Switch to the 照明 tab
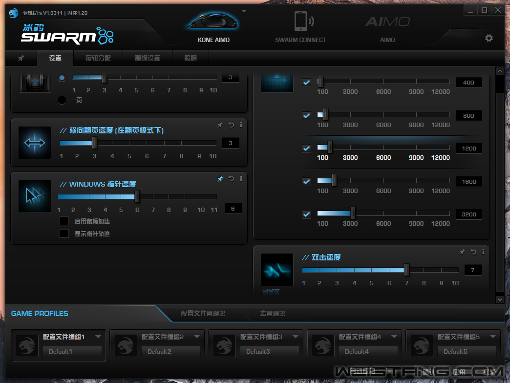The width and height of the screenshot is (510, 383). click(x=191, y=58)
